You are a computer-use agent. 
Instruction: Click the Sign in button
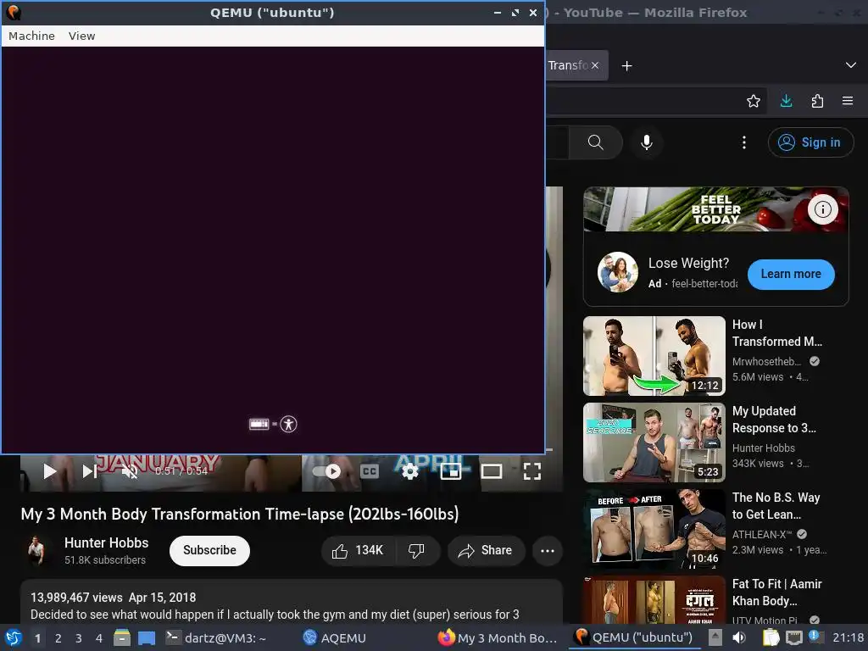(810, 142)
